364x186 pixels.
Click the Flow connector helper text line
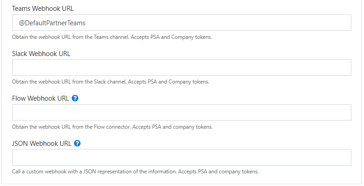[112, 127]
